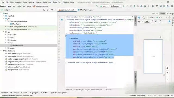Open the API 30 version dropdown

click(159, 17)
